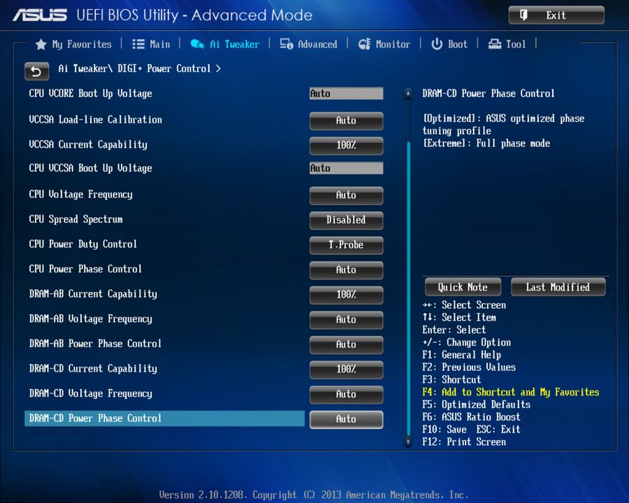
Task: Switch CPU Power Duty Control from T.Probe
Action: pyautogui.click(x=346, y=245)
